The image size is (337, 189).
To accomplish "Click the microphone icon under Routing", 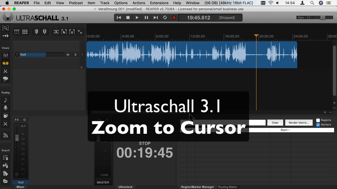I will [x=5, y=108].
